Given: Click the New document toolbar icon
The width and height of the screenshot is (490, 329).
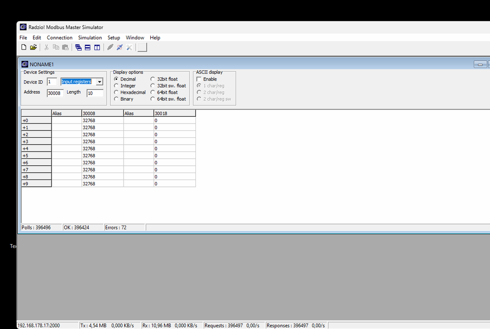Looking at the screenshot, I should (x=24, y=47).
